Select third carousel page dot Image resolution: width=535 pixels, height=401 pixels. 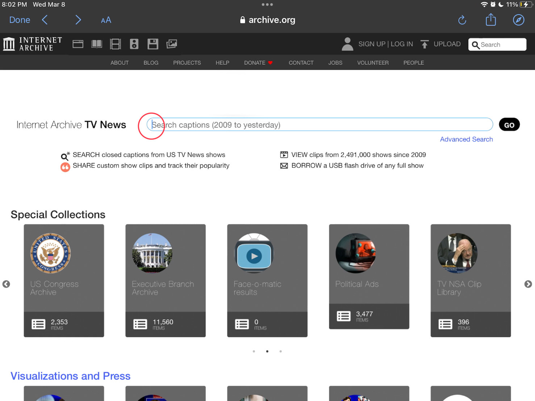[x=281, y=351]
